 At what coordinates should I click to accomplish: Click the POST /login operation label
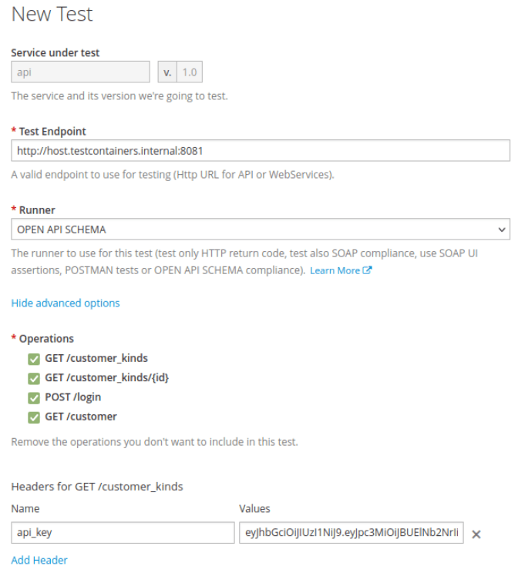[x=73, y=397]
